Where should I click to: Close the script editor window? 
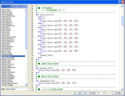(x=123, y=2)
